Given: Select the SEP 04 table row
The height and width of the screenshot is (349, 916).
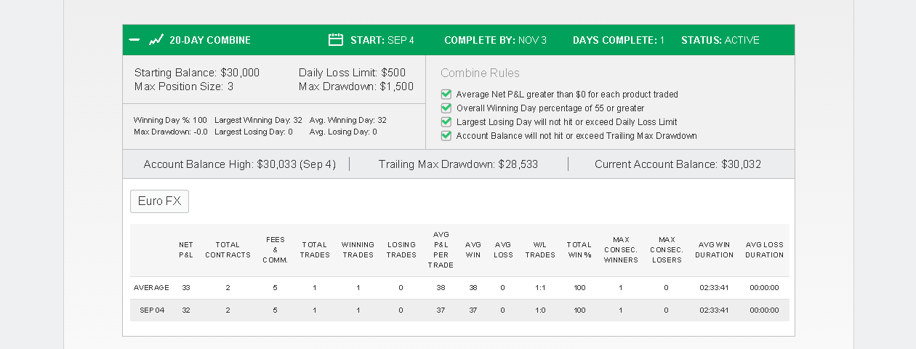Looking at the screenshot, I should [459, 310].
